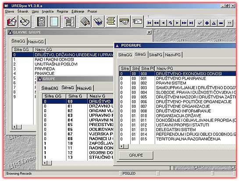The width and height of the screenshot is (239, 181).
Task: Open the Izvješća menu
Action: pyautogui.click(x=47, y=11)
